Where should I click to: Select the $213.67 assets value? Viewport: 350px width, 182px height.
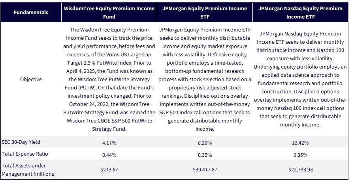coord(109,169)
